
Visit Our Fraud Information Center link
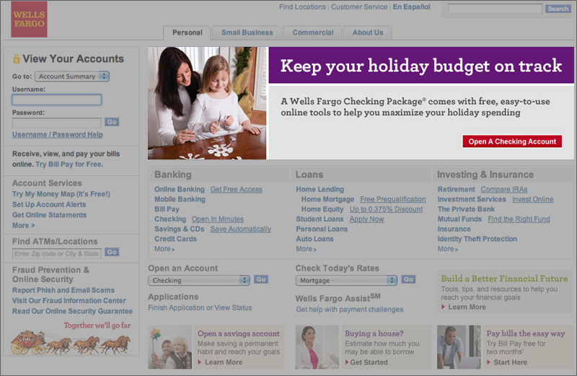point(69,301)
